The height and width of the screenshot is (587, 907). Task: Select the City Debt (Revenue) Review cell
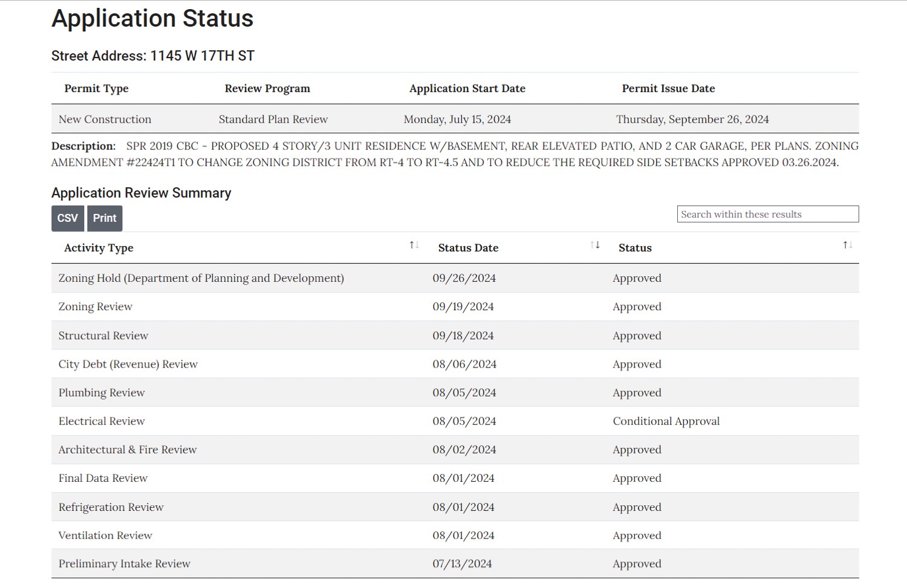click(128, 364)
